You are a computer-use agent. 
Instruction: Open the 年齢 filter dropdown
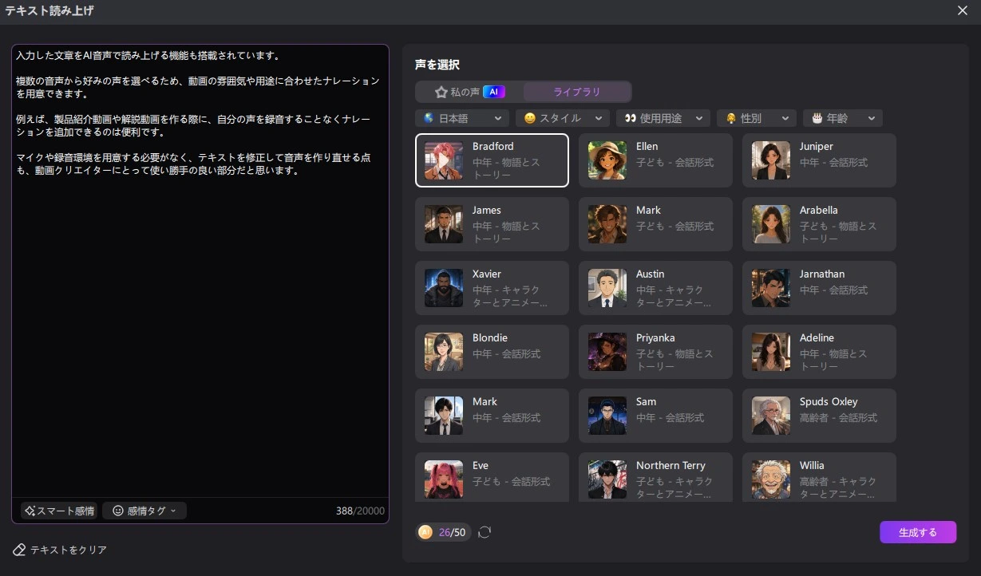pyautogui.click(x=843, y=118)
